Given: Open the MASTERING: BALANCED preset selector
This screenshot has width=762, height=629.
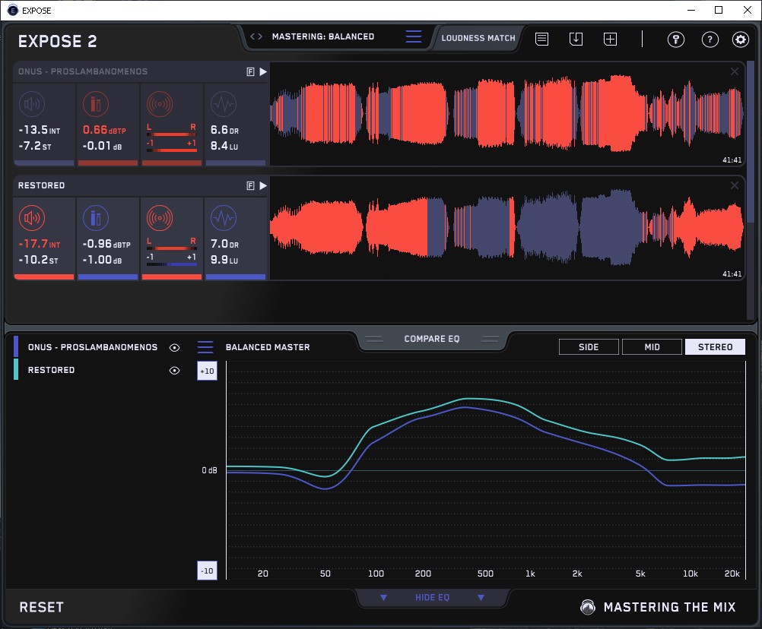Looking at the screenshot, I should tap(323, 36).
